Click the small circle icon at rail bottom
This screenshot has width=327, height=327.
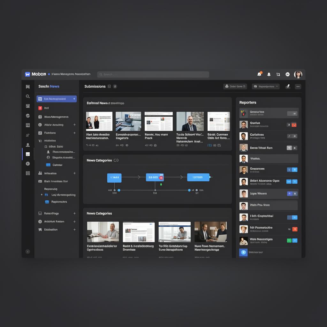[x=27, y=252]
